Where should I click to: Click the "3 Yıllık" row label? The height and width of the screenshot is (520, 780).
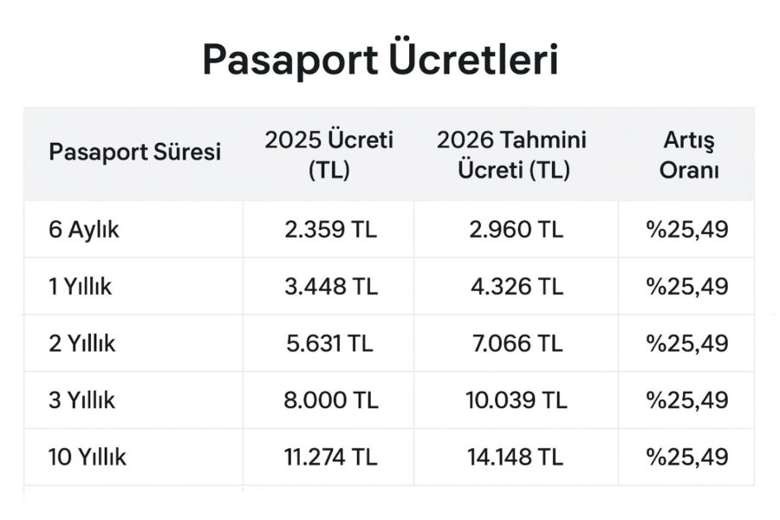coord(82,400)
